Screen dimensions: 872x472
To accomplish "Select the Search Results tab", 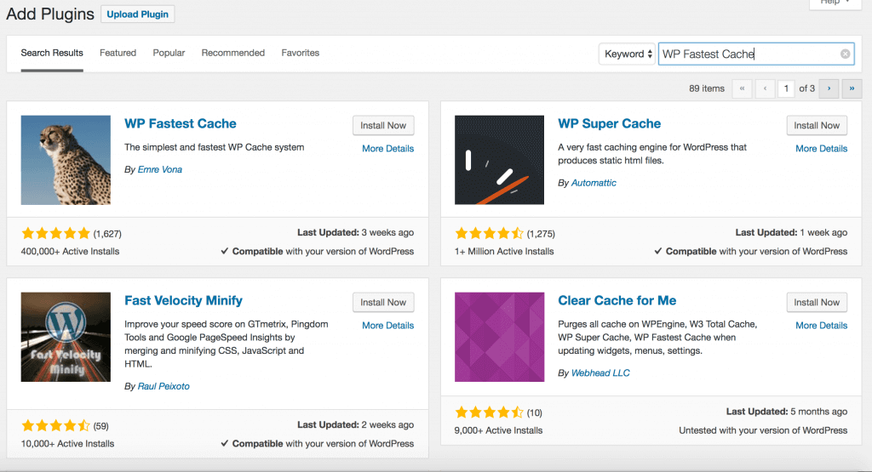I will click(52, 53).
